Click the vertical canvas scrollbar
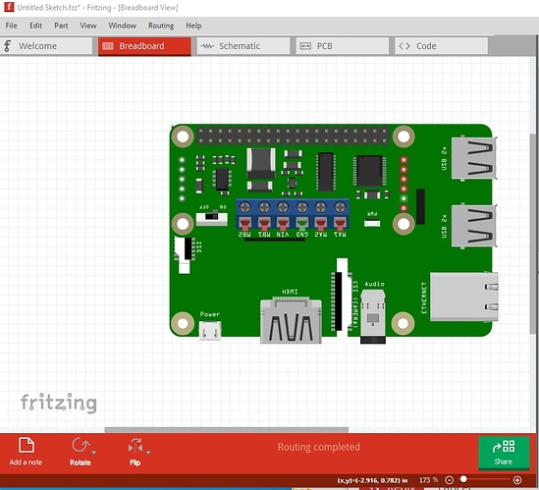The height and width of the screenshot is (490, 539). point(533,234)
